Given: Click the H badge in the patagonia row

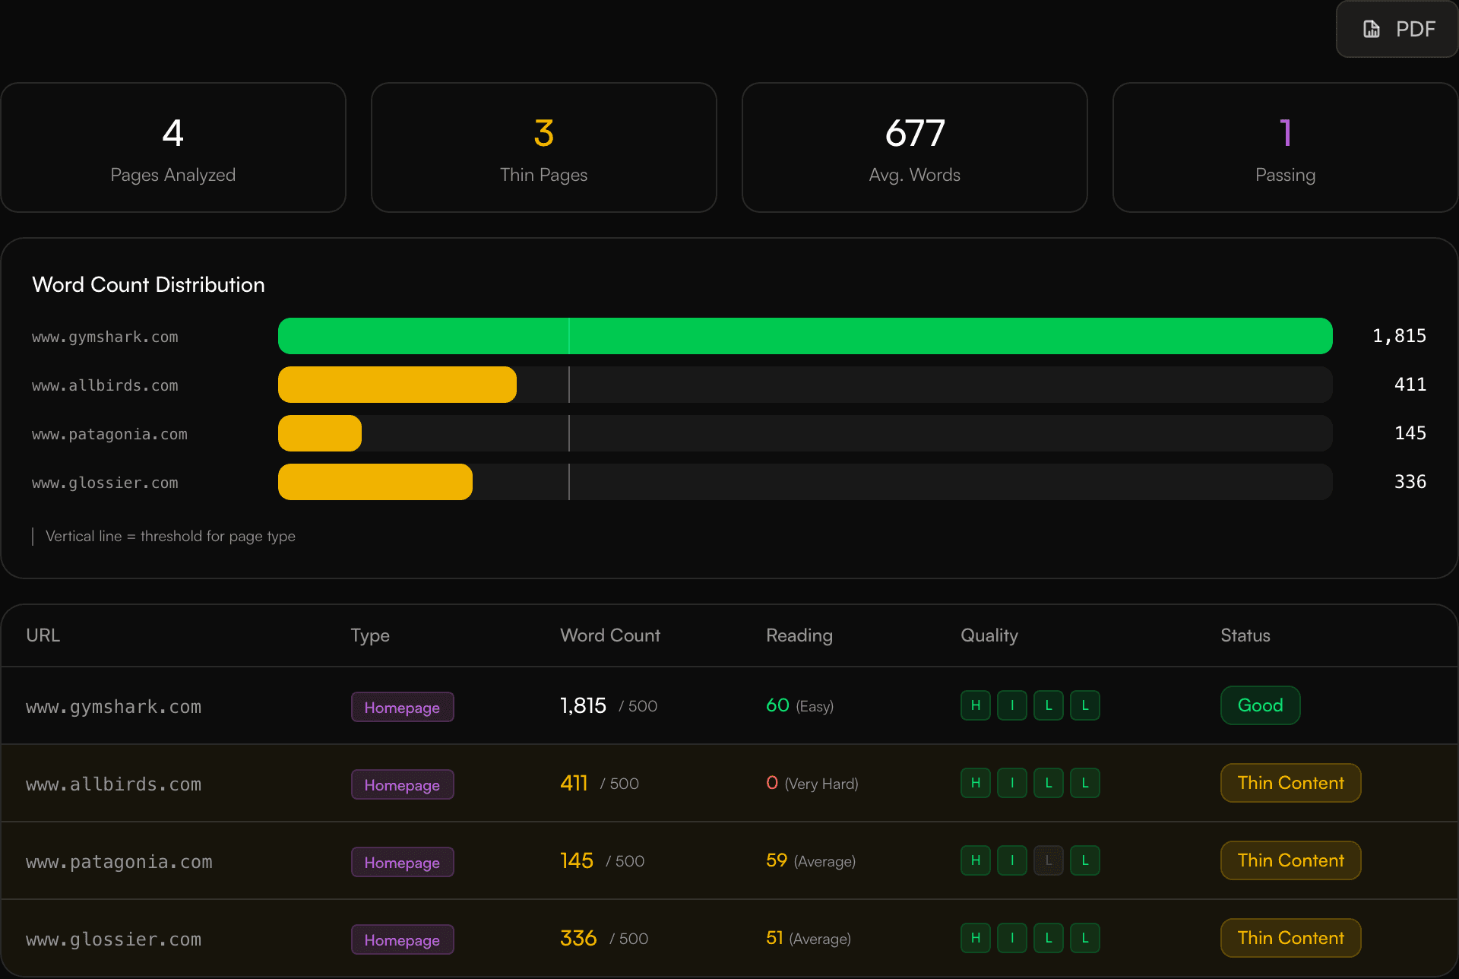Looking at the screenshot, I should click(975, 860).
